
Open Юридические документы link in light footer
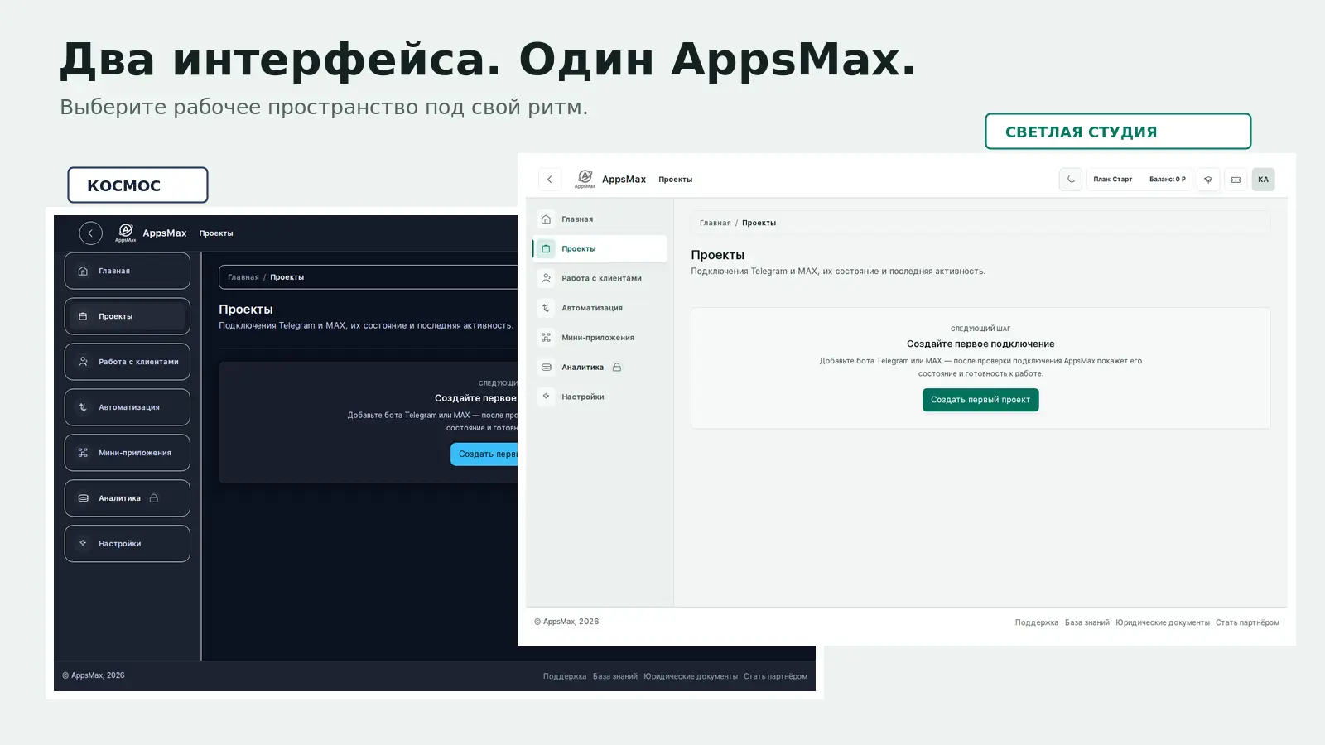1163,622
